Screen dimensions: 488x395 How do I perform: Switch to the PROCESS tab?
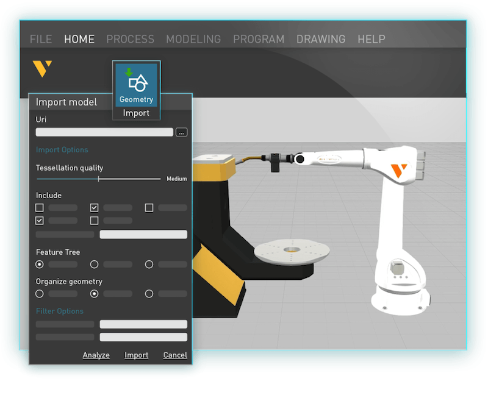(130, 39)
